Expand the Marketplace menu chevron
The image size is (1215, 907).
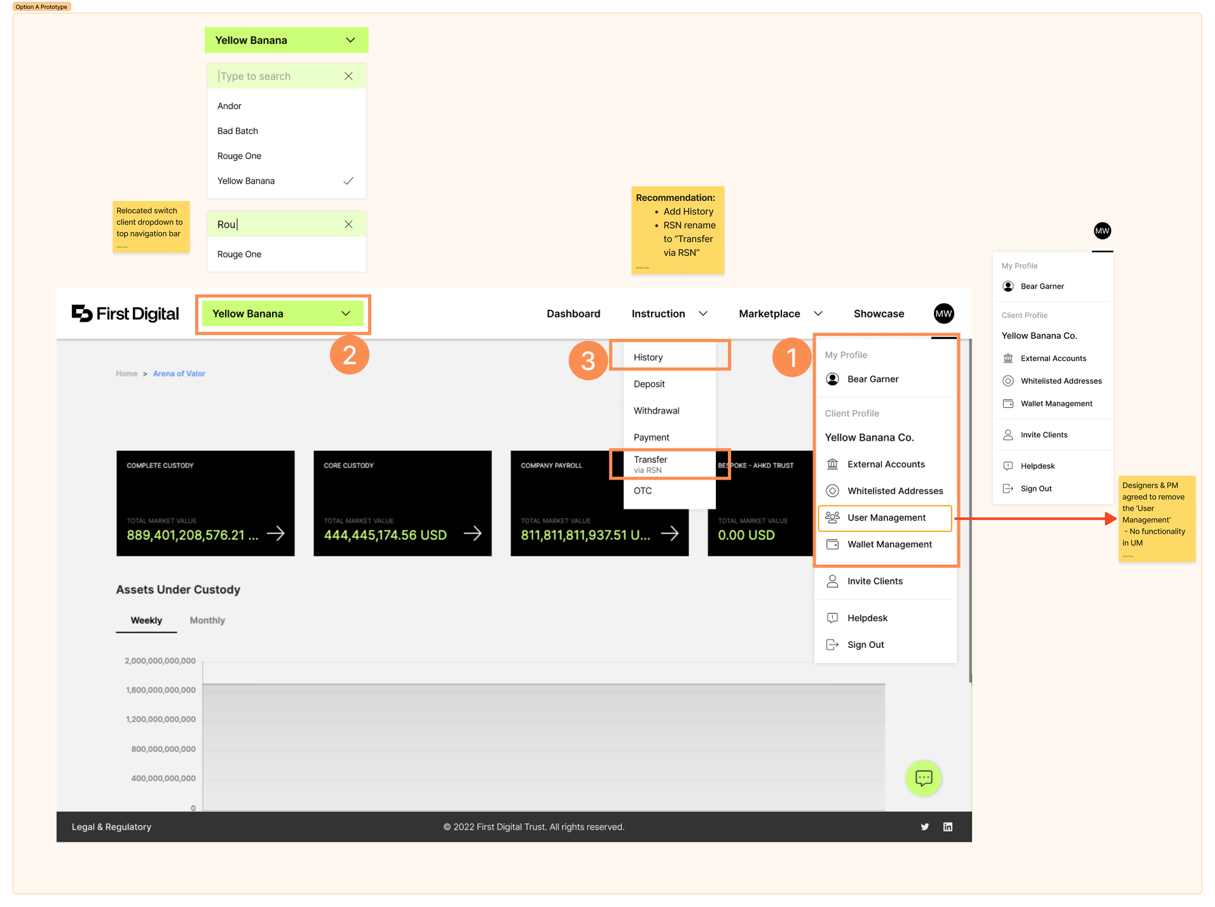point(818,313)
